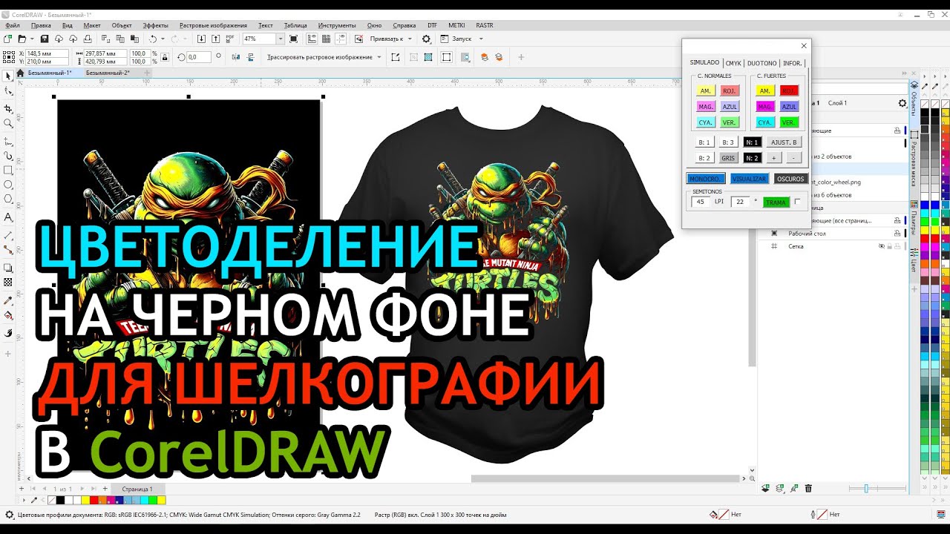
Task: Click the green TRAMA button
Action: pos(776,202)
